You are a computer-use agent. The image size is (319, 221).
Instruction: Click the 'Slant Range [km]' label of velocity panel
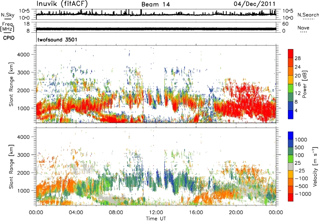click(11, 167)
